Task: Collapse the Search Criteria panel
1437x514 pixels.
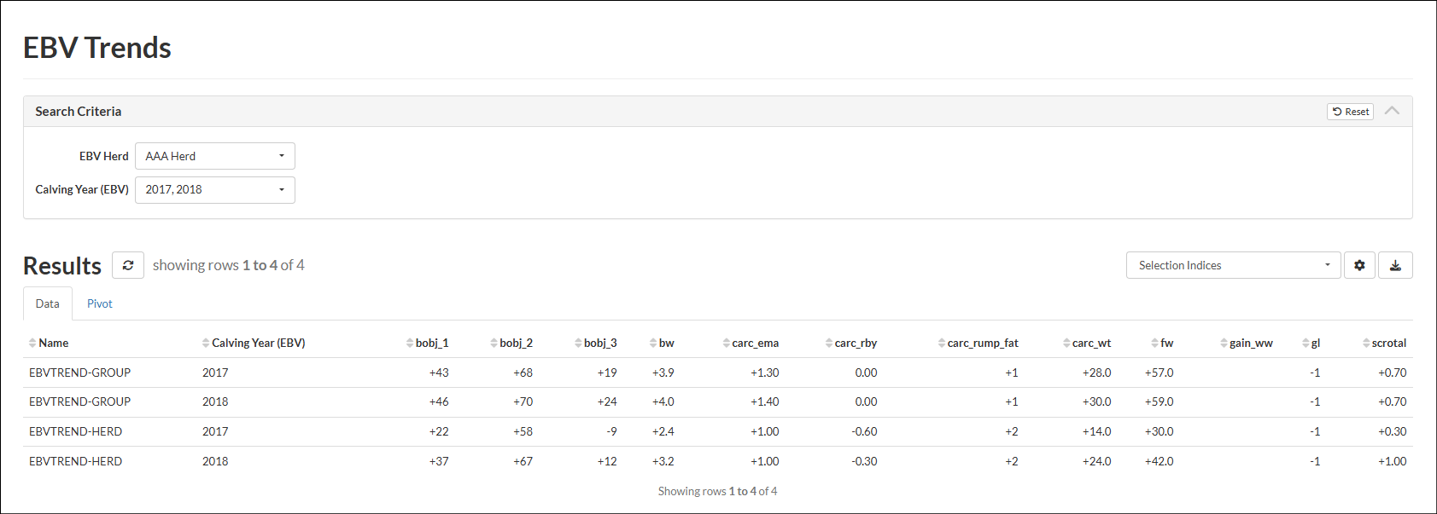Action: [1392, 111]
